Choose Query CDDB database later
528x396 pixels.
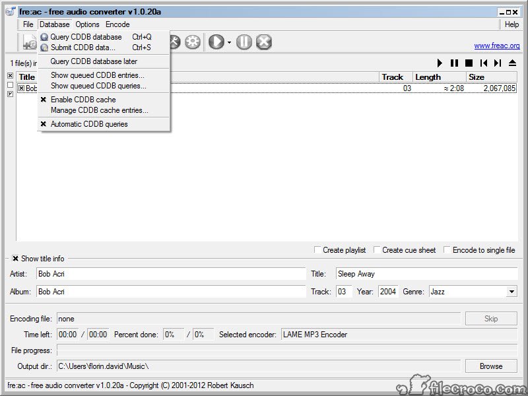click(94, 61)
